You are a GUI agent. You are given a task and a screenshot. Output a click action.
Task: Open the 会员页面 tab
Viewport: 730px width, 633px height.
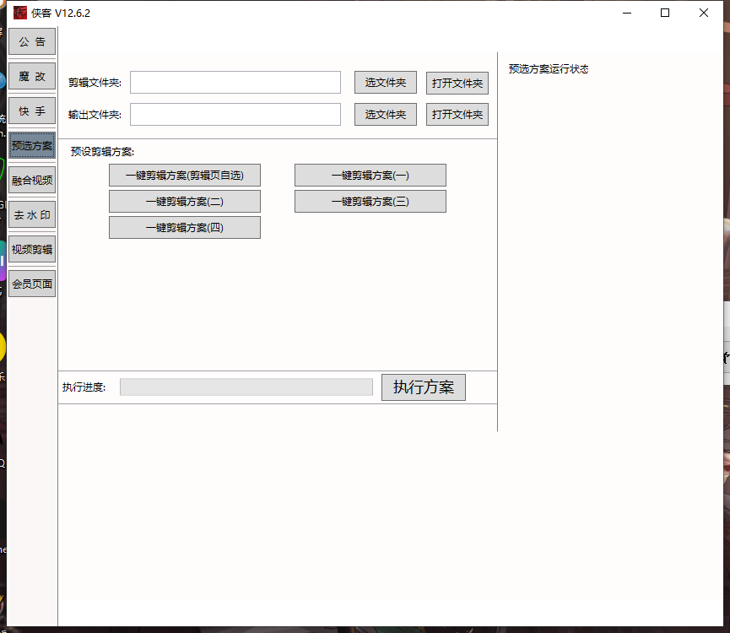pyautogui.click(x=32, y=284)
